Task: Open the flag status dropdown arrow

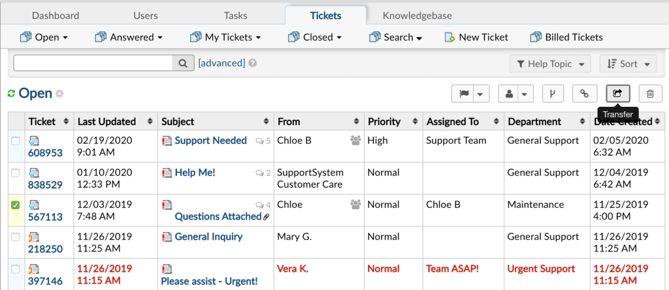Action: coord(480,94)
